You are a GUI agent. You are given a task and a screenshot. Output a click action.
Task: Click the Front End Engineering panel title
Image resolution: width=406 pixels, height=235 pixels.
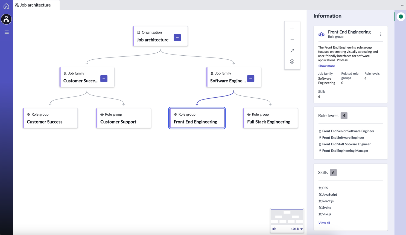point(349,32)
